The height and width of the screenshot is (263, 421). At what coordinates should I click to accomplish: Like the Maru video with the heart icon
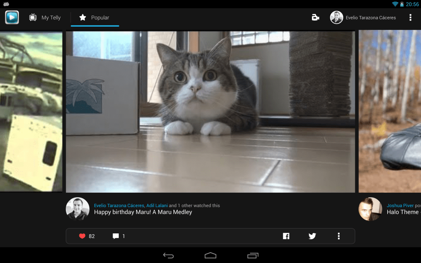point(82,236)
